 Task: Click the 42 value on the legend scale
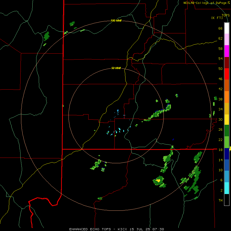click(220, 89)
